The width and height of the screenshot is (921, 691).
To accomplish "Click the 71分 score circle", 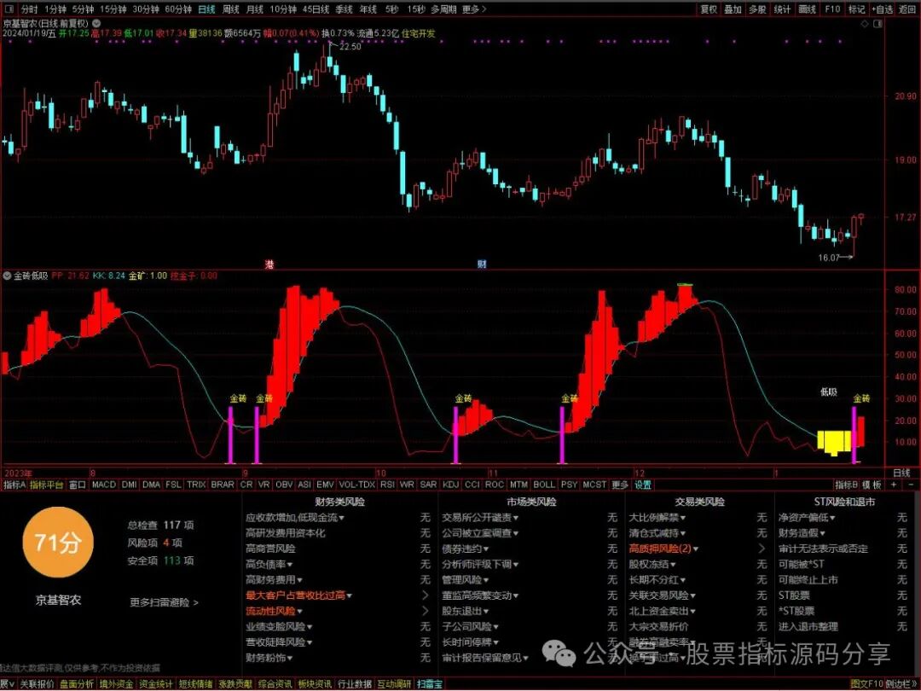I will point(57,543).
